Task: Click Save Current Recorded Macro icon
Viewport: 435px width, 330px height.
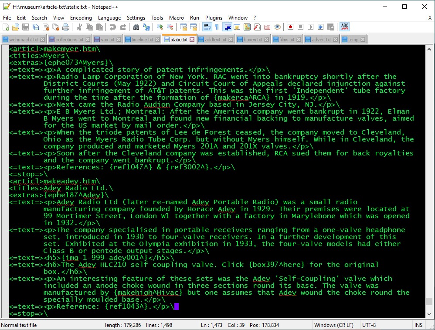Action: pos(330,27)
